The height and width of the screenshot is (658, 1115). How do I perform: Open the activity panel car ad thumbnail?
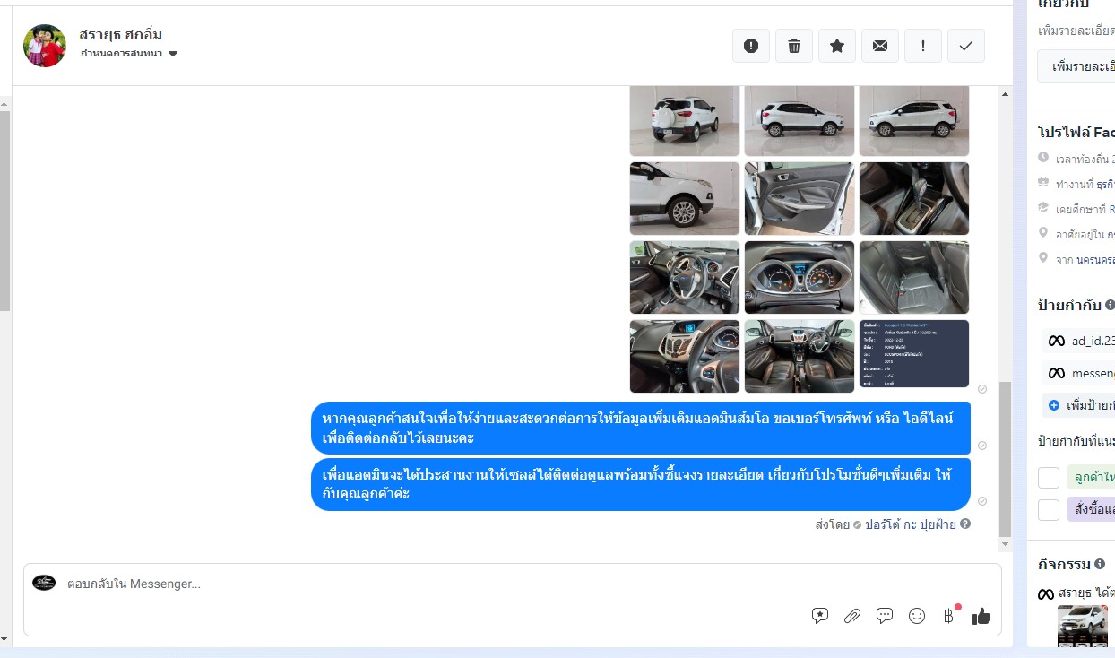click(1083, 627)
